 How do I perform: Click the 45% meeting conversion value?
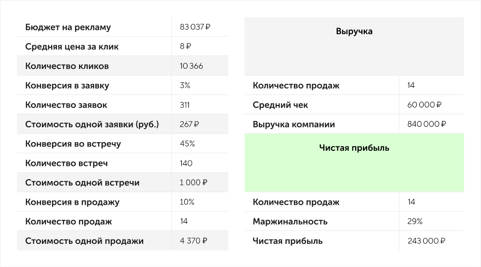(187, 144)
